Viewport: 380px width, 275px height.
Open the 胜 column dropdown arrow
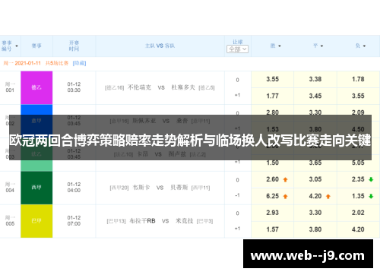tap(280, 46)
